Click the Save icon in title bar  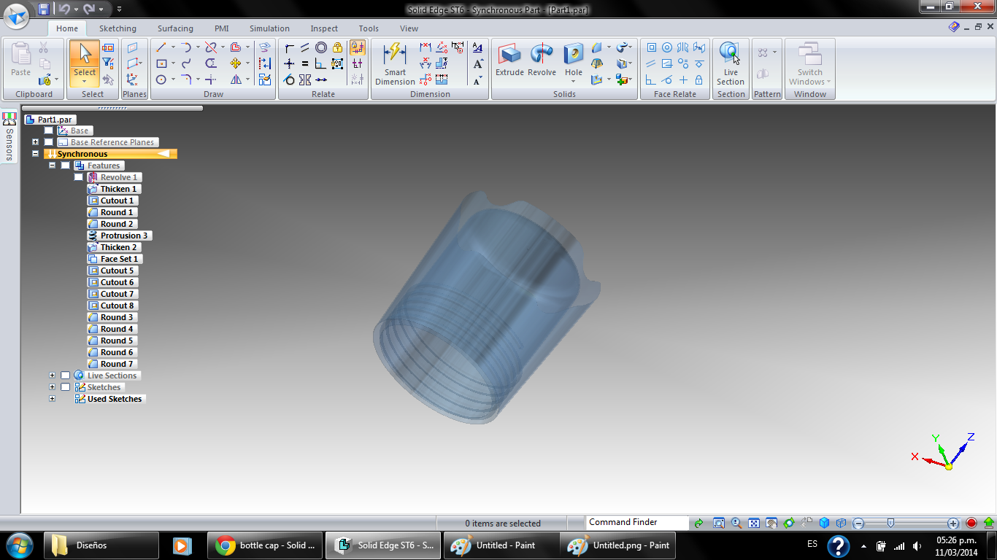point(43,9)
